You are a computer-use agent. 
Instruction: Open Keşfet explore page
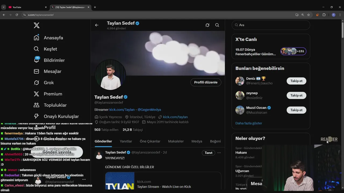click(x=45, y=49)
